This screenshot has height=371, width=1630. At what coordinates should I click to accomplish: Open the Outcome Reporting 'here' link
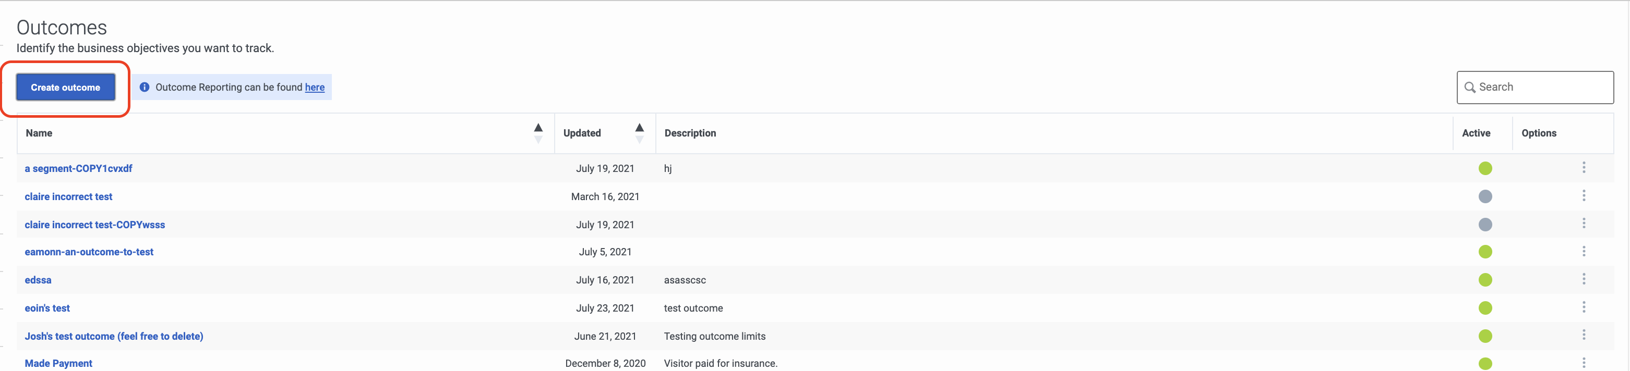315,87
